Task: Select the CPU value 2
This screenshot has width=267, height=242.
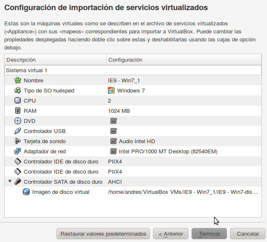Action: click(x=110, y=101)
